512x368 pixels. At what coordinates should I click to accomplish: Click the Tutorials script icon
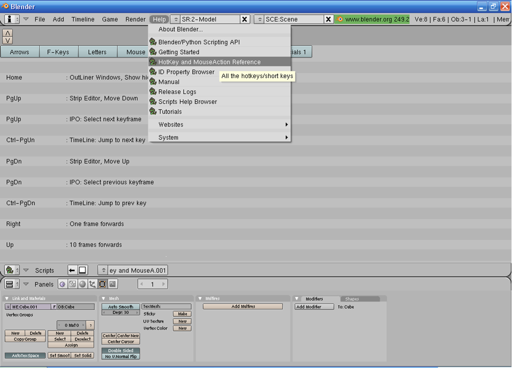click(x=153, y=111)
